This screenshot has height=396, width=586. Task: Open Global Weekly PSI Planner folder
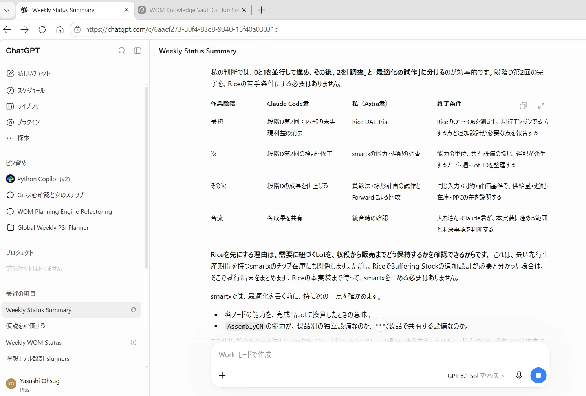(x=48, y=227)
